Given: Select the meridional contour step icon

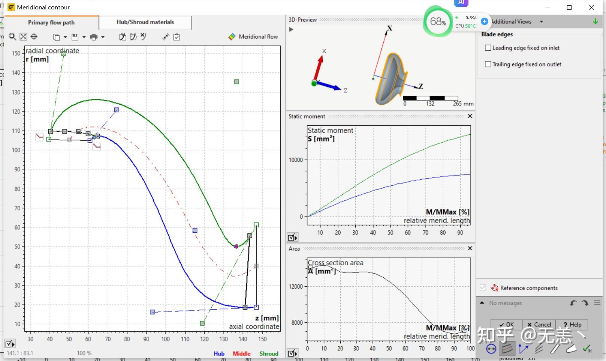Looking at the screenshot, I should 507,349.
